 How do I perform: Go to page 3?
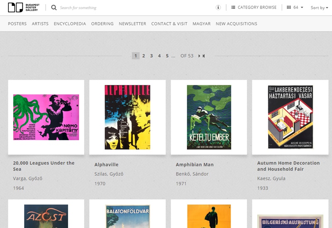coord(151,56)
